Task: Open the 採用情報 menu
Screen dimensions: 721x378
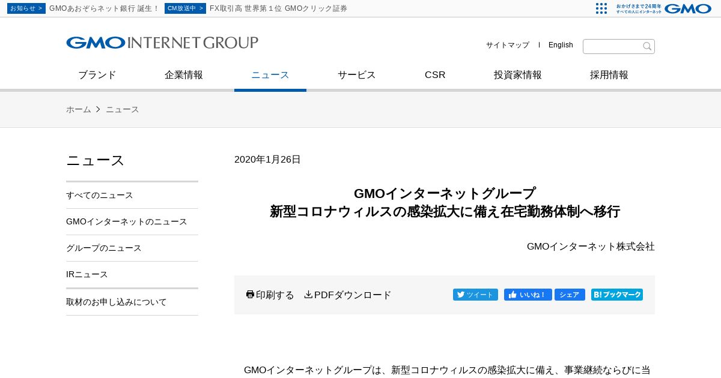Action: 609,75
